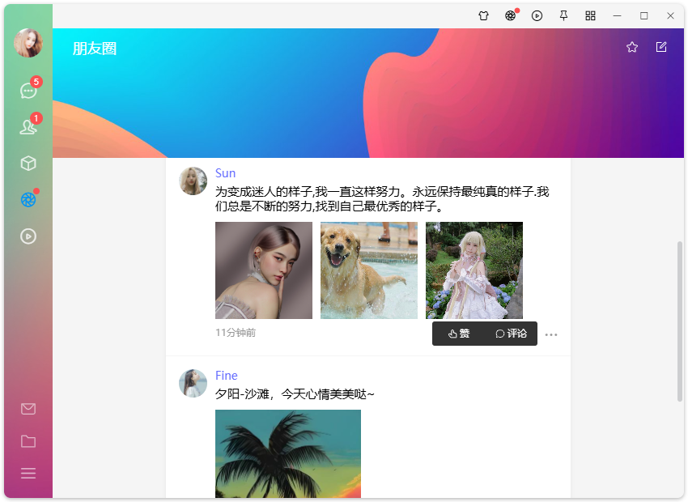Open the Moments compose post icon
Viewport: 688px width, 502px height.
click(661, 47)
